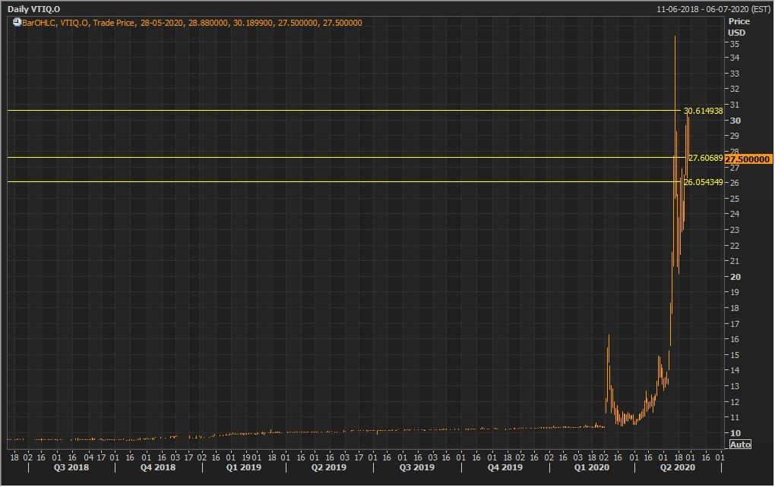Select the 27.60689 horizontal line label
The height and width of the screenshot is (487, 775).
pos(705,158)
